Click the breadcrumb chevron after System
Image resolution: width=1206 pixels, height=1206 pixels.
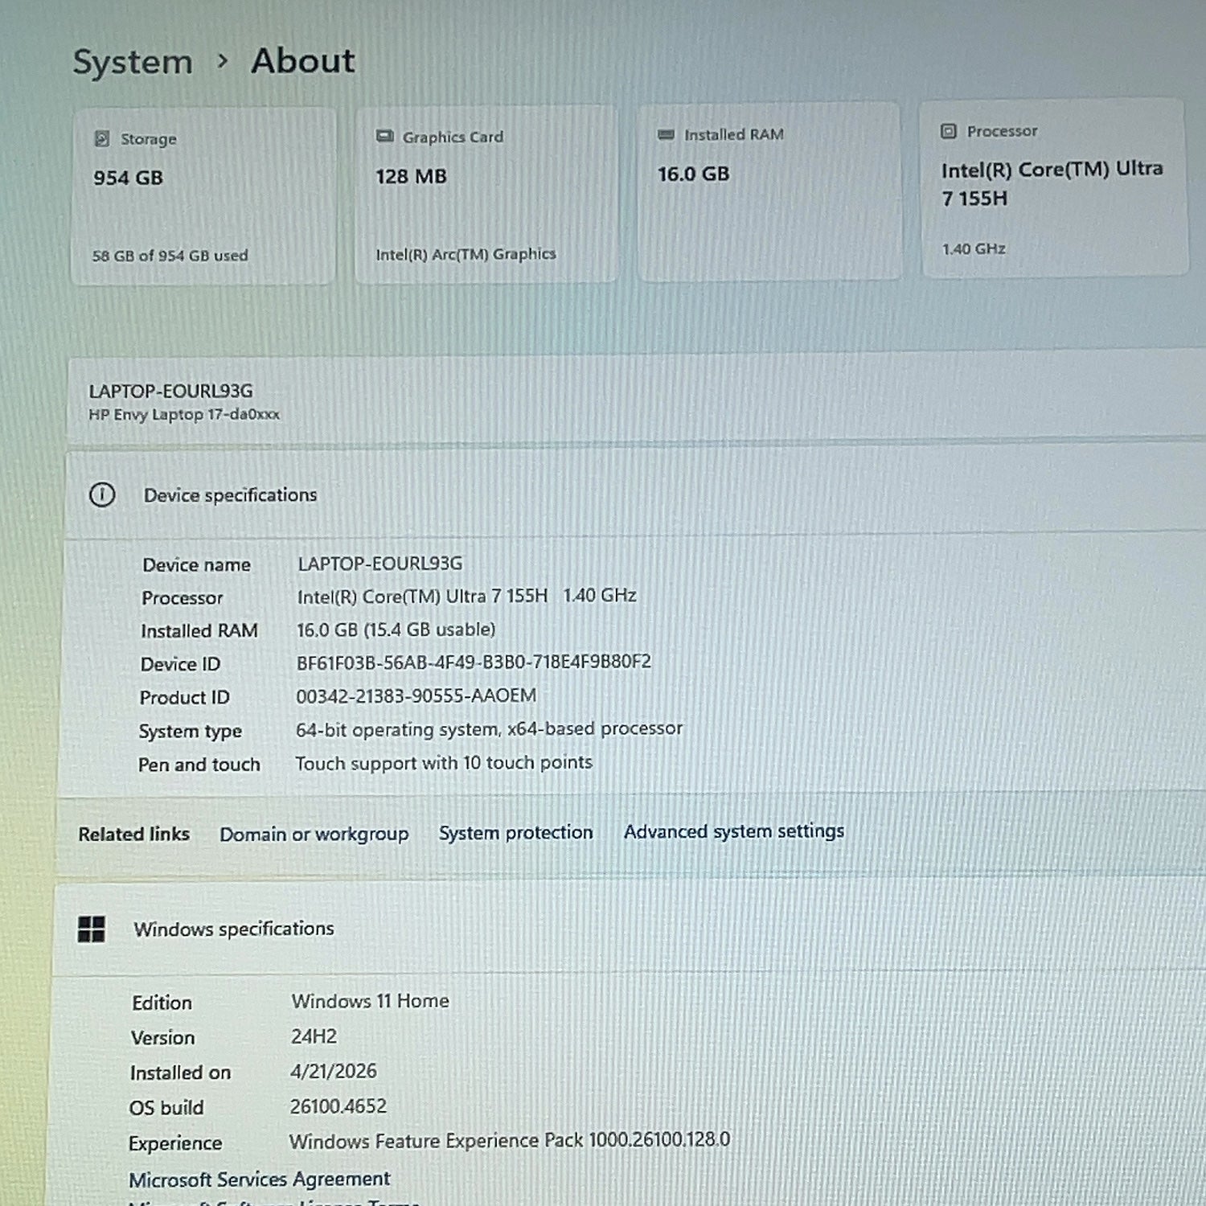(223, 61)
